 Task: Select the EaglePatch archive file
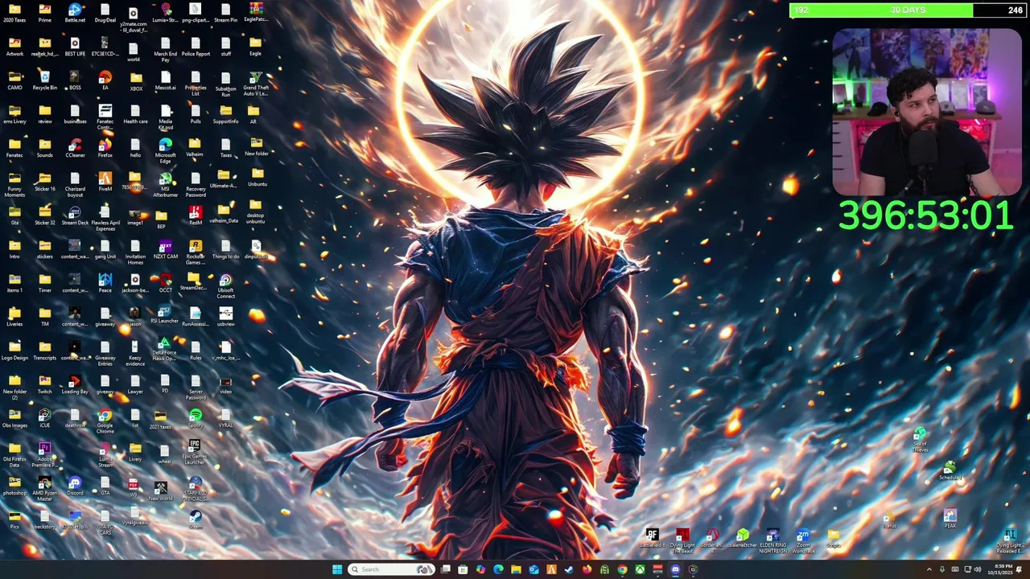[x=255, y=11]
